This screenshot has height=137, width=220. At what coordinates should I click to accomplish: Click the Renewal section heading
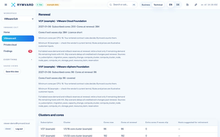(44, 15)
